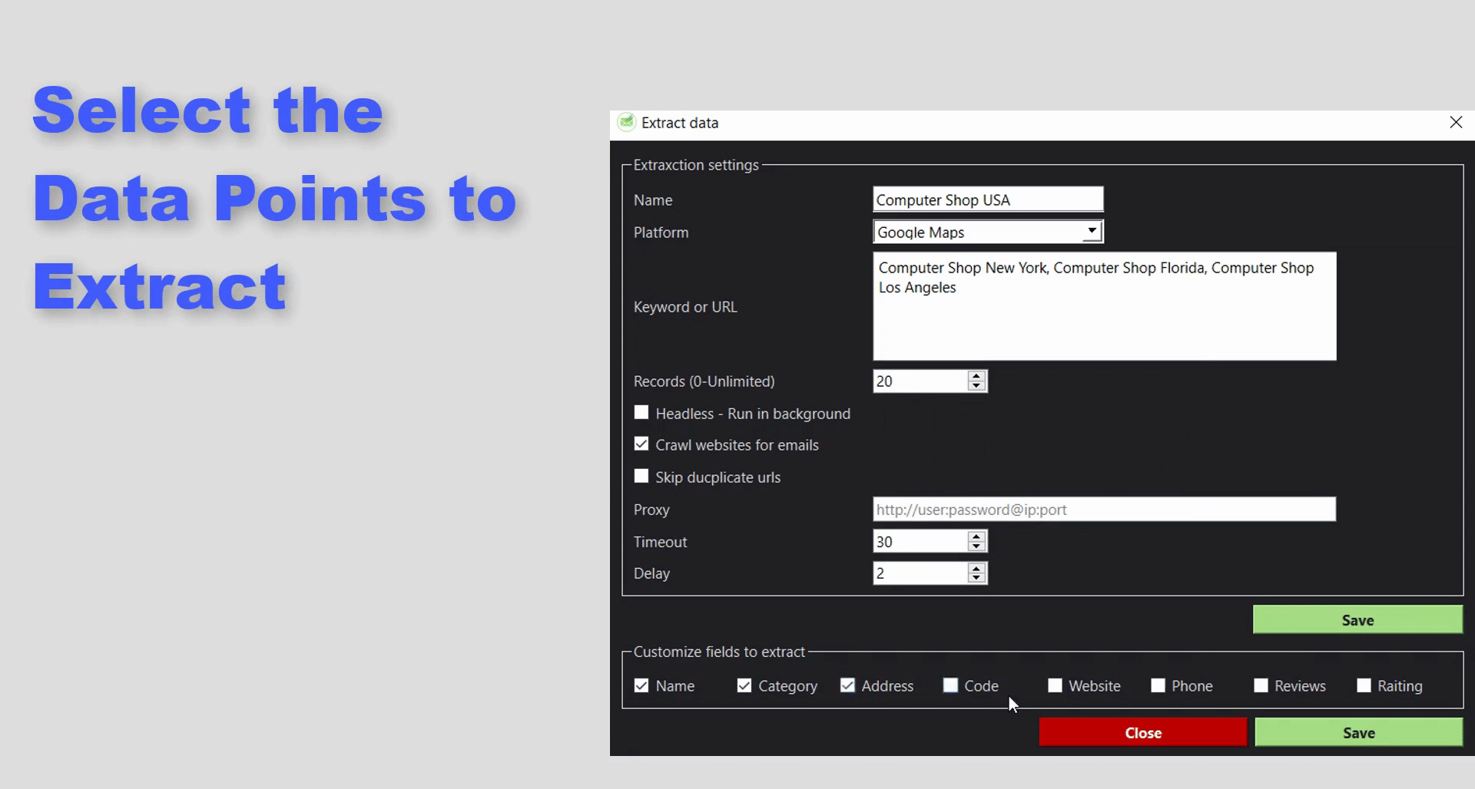Decrease Delay using the down arrow

(x=976, y=579)
